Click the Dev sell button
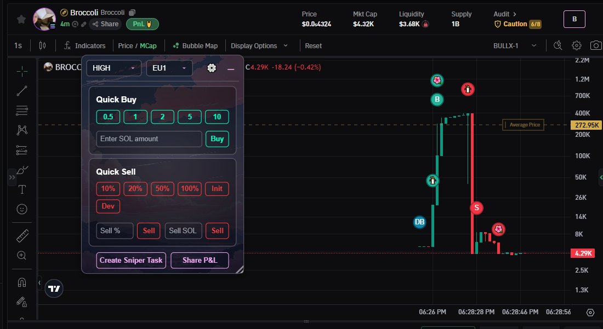The width and height of the screenshot is (603, 329). pos(108,206)
